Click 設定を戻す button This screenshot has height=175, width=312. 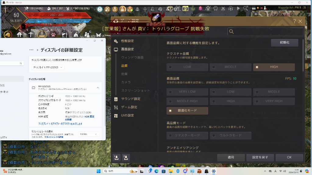pyautogui.click(x=260, y=158)
